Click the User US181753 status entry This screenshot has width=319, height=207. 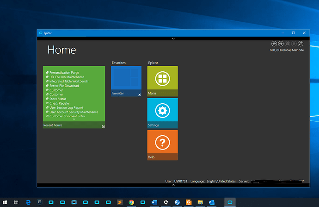176,181
